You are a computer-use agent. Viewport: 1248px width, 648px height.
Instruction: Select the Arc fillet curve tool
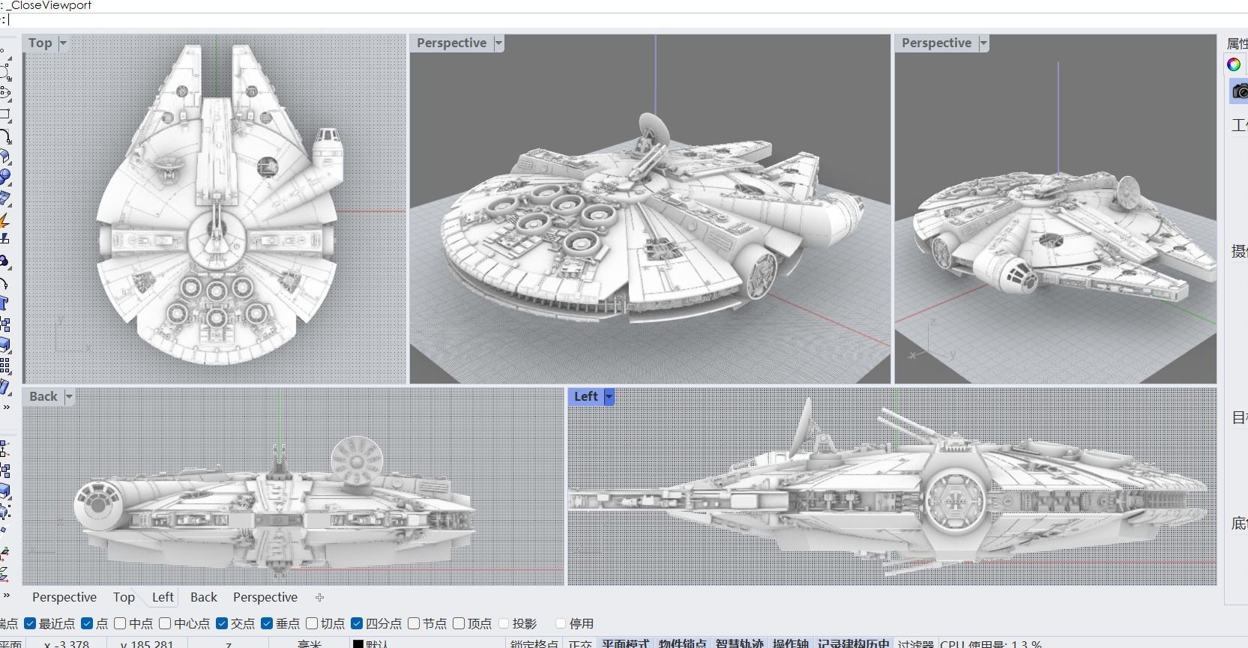click(x=4, y=136)
